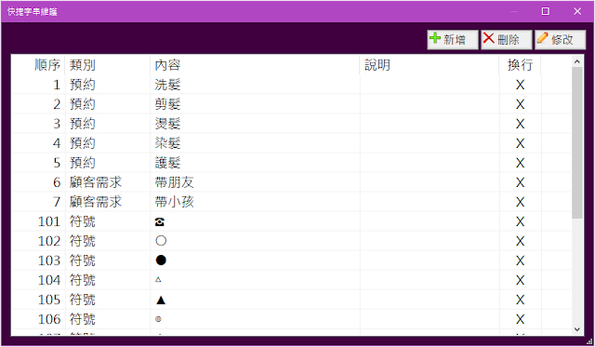The image size is (595, 347).
Task: Click 顧客需求 category in row 7
Action: click(96, 202)
